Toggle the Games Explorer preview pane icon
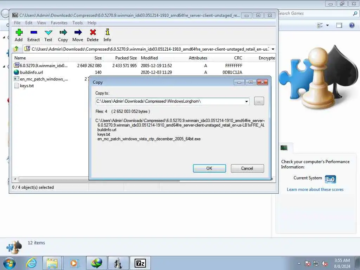The width and height of the screenshot is (360, 270). click(x=339, y=25)
